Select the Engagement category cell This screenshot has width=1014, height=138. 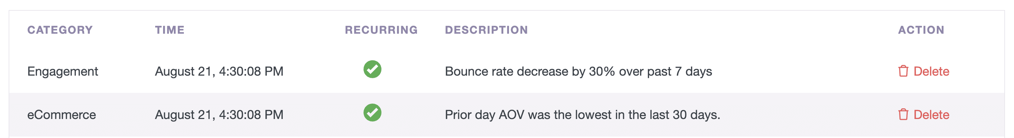tap(62, 72)
